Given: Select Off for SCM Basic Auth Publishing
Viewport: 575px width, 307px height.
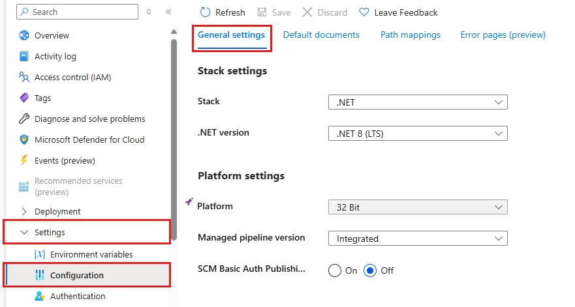Looking at the screenshot, I should coord(370,270).
